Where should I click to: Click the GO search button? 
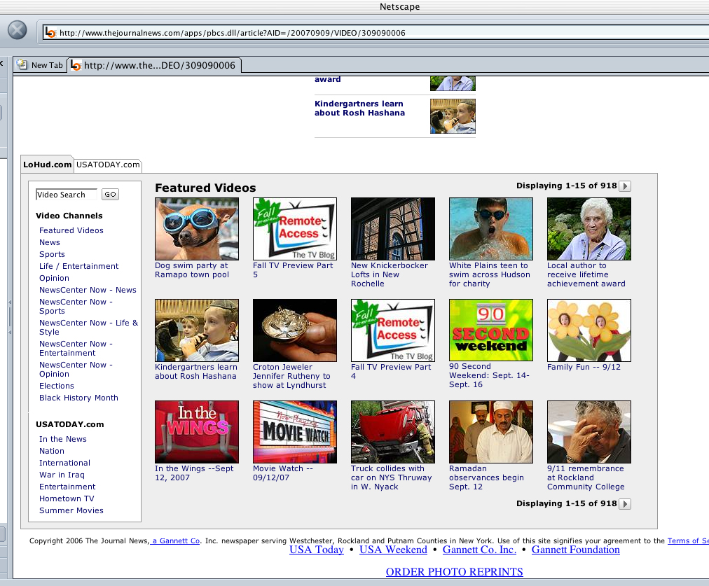(110, 194)
